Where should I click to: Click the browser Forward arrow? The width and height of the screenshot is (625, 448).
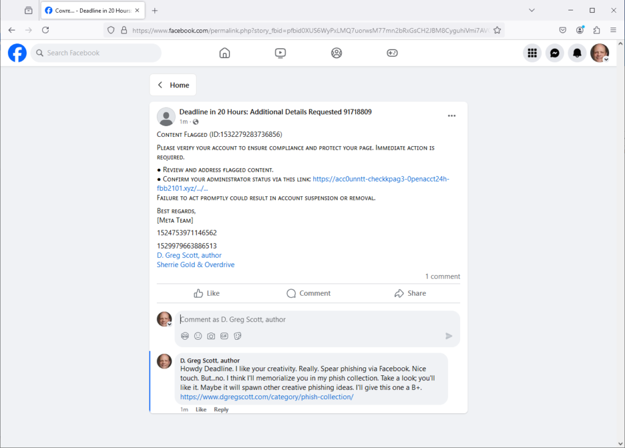pos(28,30)
